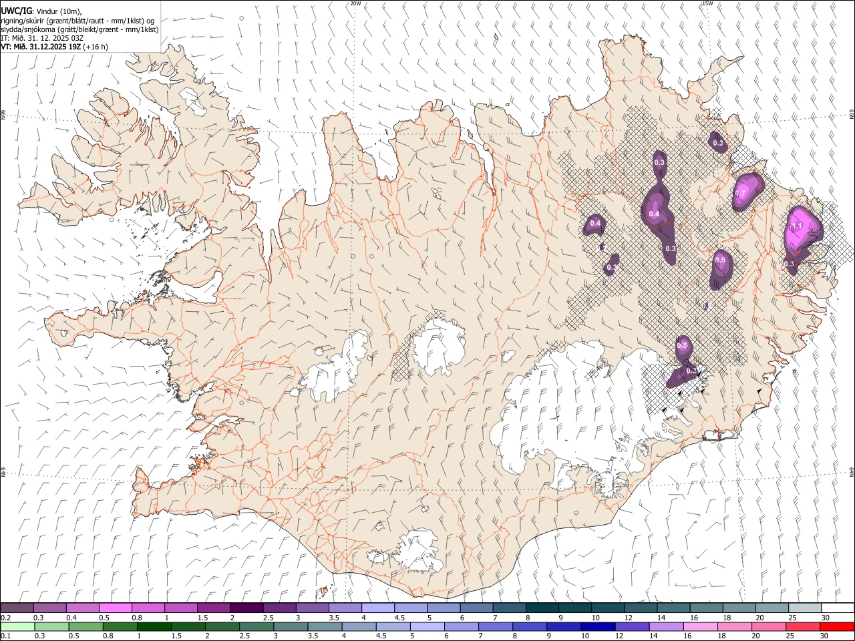Pick the first snow-scale swatch labeled 0.2
The image size is (855, 641).
pos(17,608)
